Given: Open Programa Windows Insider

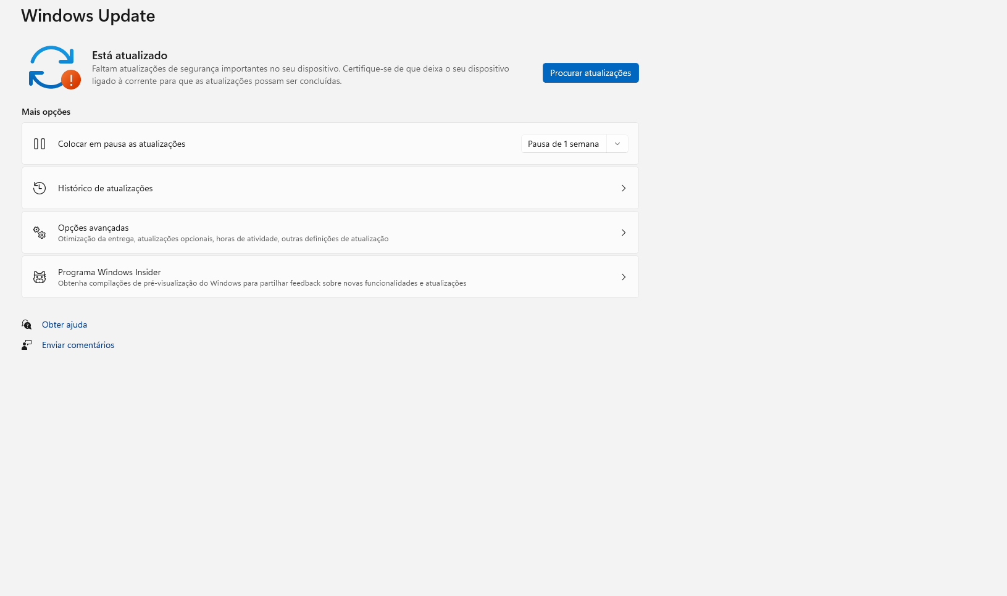Looking at the screenshot, I should click(330, 277).
